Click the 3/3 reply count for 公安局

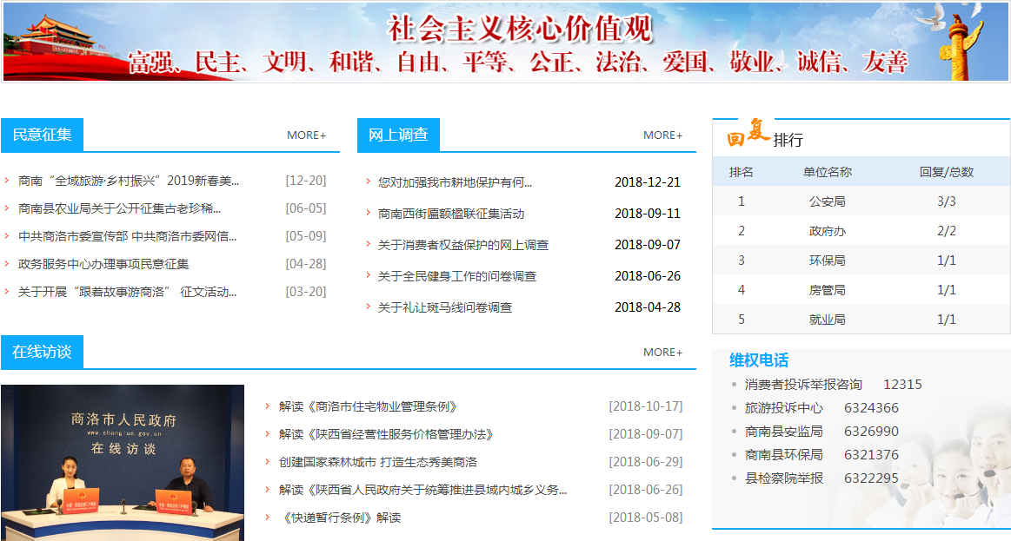pos(947,201)
